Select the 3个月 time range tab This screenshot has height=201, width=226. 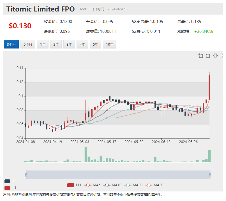coord(11,44)
